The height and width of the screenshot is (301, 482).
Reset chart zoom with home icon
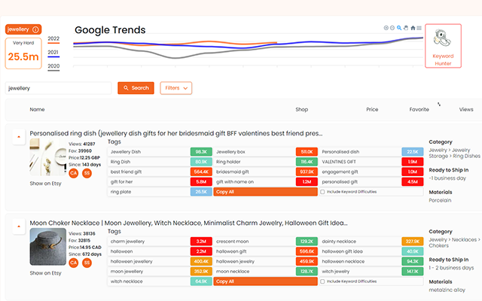[413, 28]
